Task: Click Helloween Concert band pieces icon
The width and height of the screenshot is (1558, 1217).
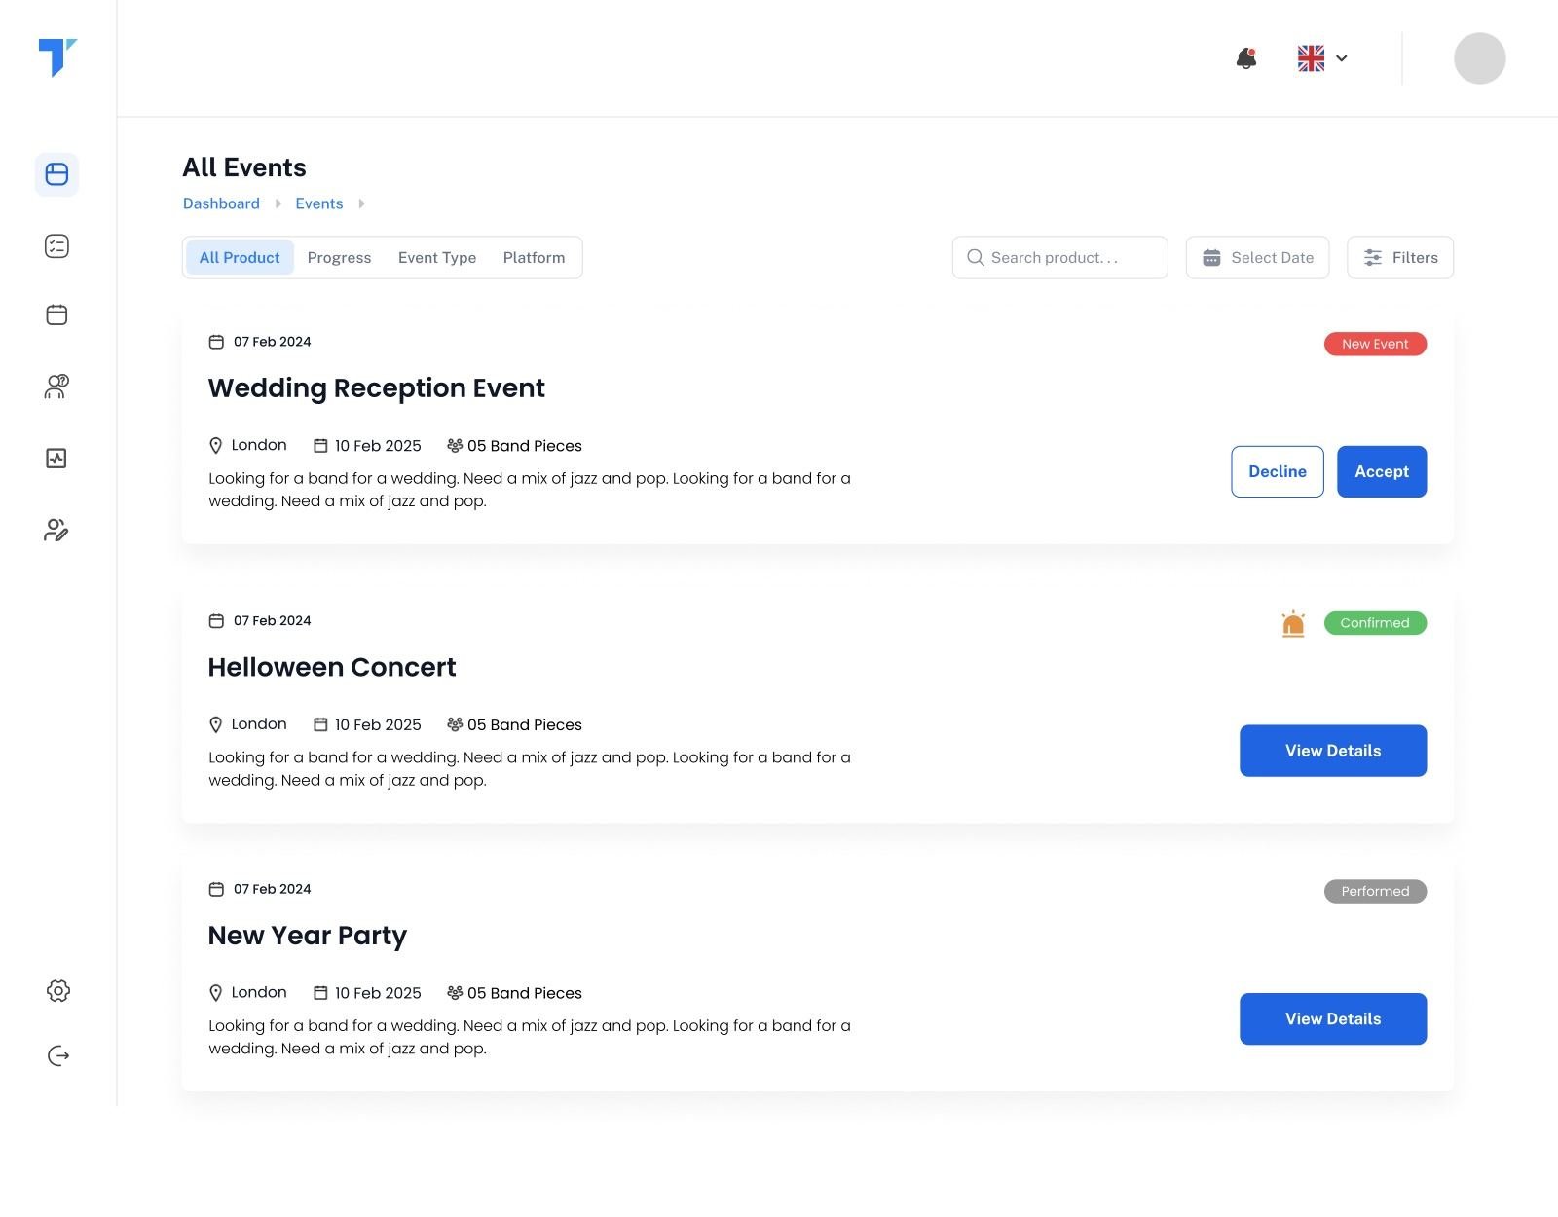Action: (x=455, y=724)
